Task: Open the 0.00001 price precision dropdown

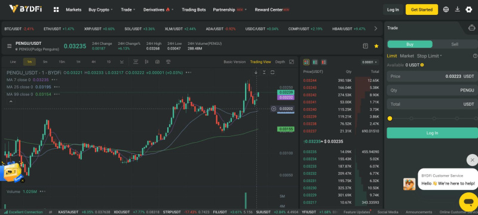Action: [369, 62]
